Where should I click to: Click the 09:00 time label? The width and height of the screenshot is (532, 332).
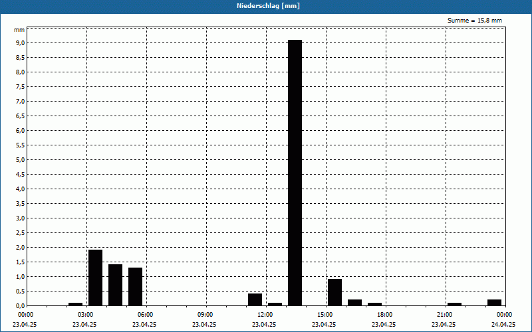[x=205, y=315]
